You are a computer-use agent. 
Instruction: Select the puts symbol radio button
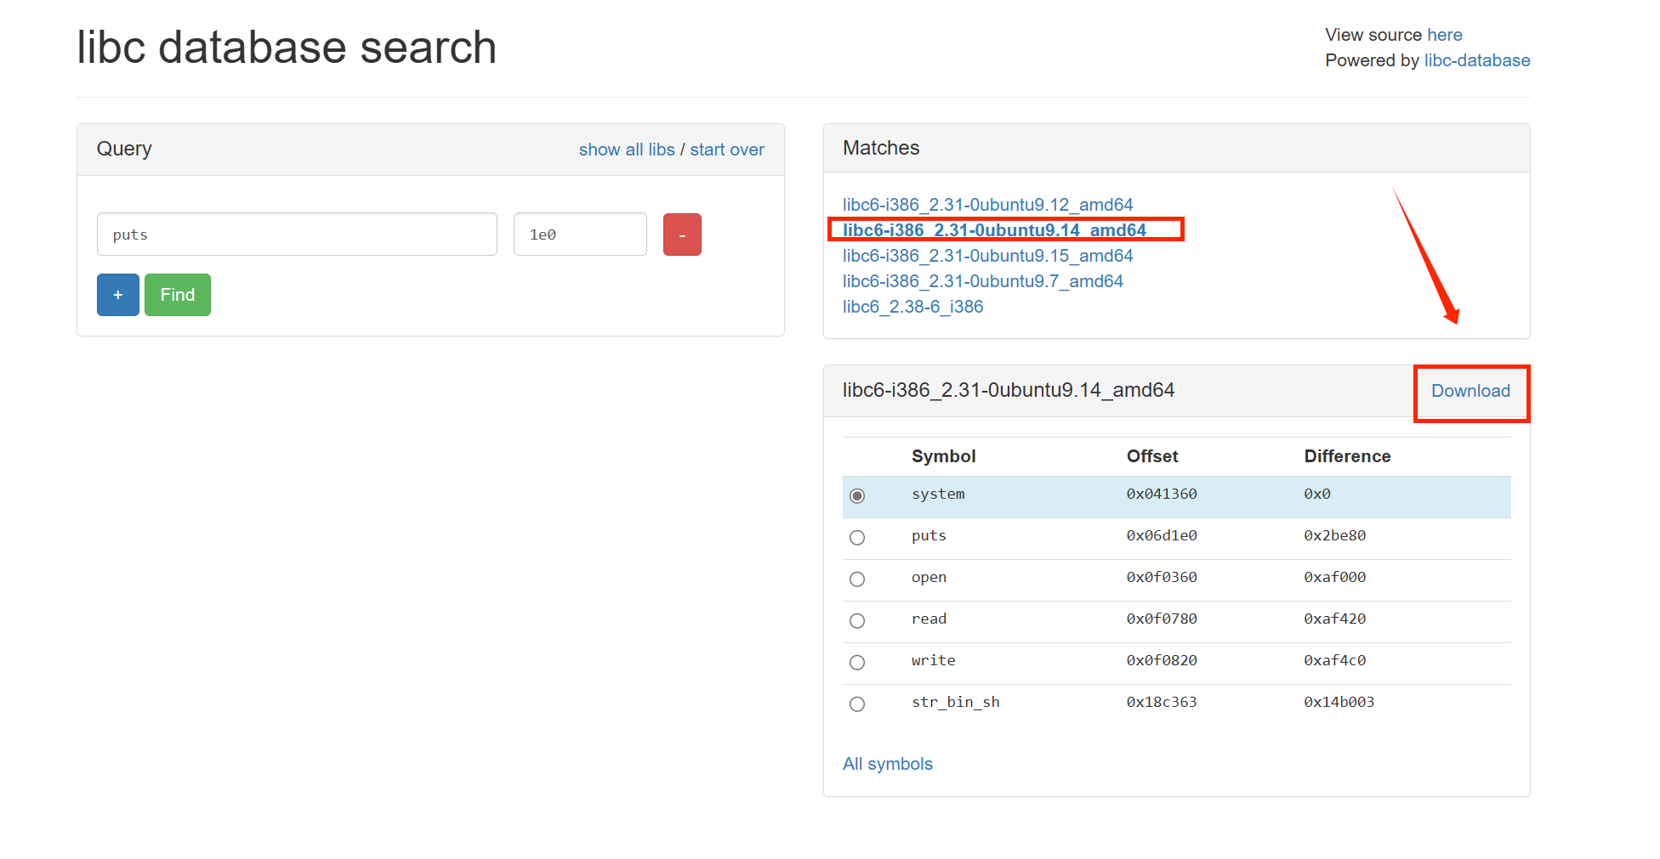coord(857,537)
